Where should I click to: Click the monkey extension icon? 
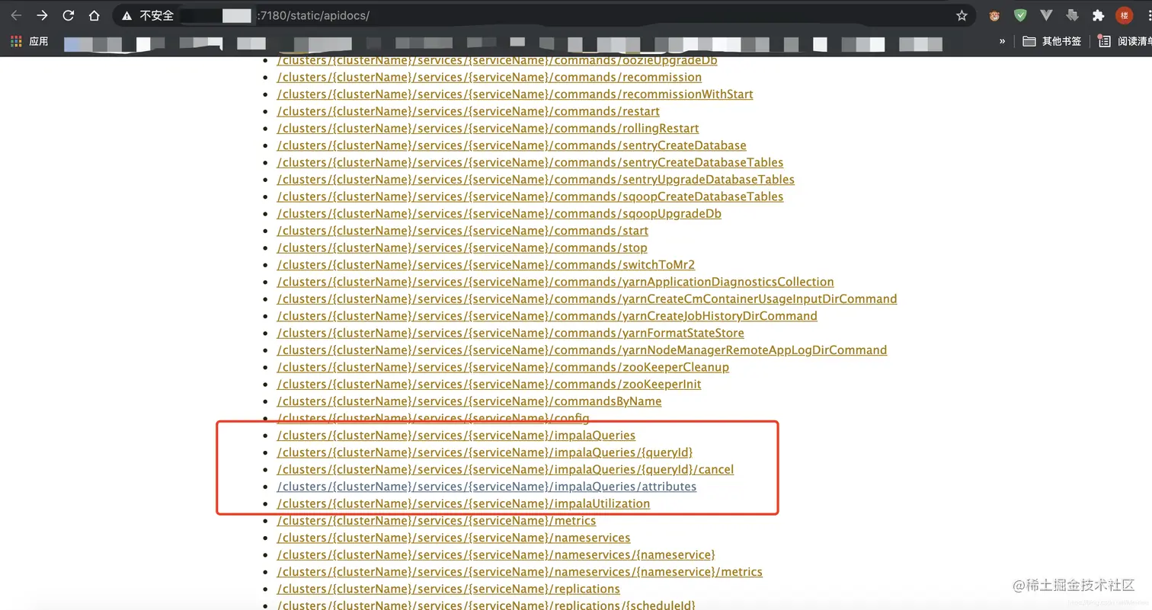coord(994,15)
